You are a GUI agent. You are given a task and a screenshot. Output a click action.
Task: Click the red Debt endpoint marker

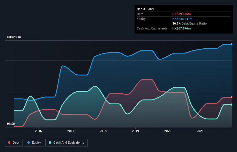232,97
